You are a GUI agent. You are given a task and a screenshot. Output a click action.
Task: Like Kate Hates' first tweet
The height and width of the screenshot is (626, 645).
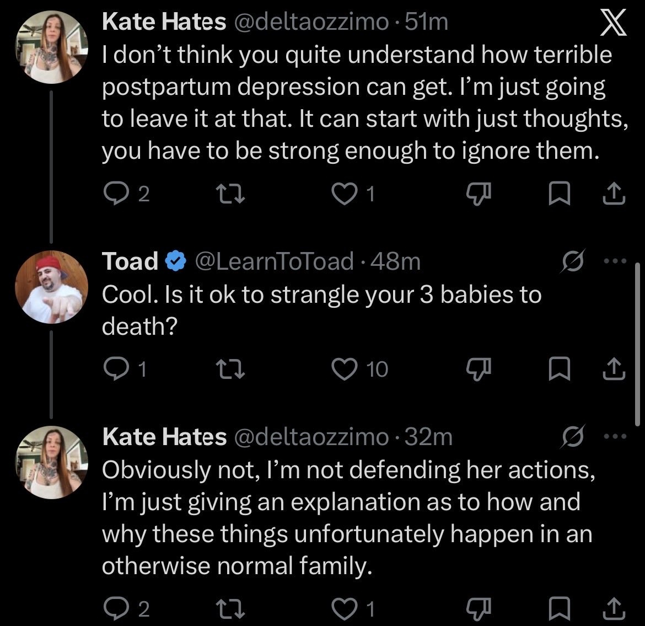(345, 194)
